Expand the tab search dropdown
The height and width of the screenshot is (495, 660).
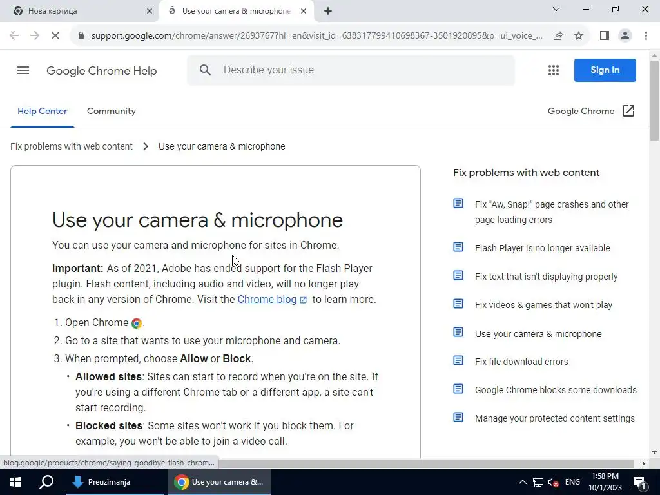(x=556, y=9)
